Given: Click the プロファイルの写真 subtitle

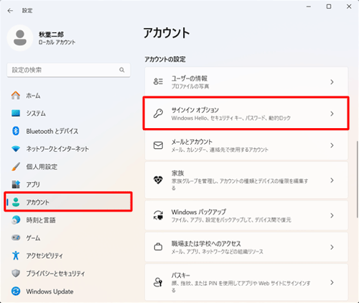Looking at the screenshot, I should coord(190,86).
